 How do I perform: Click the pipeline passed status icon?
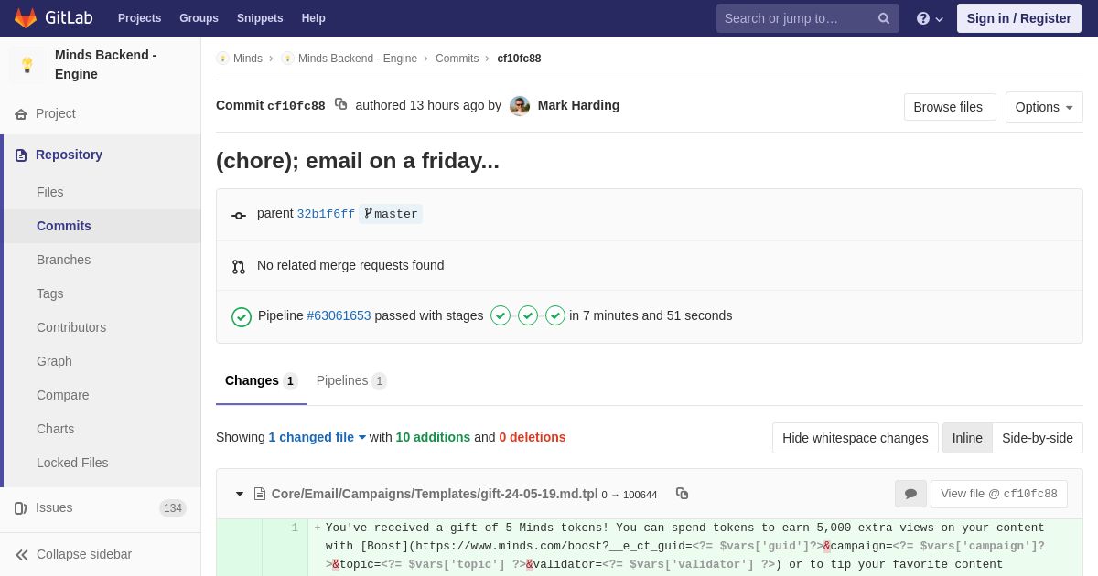click(x=242, y=316)
